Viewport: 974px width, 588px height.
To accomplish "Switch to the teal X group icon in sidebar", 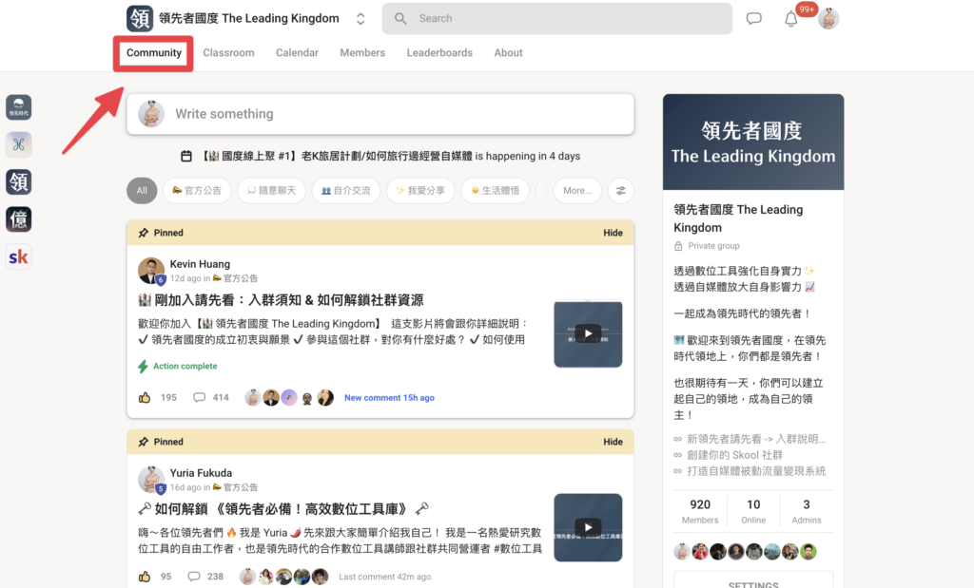I will [x=19, y=144].
